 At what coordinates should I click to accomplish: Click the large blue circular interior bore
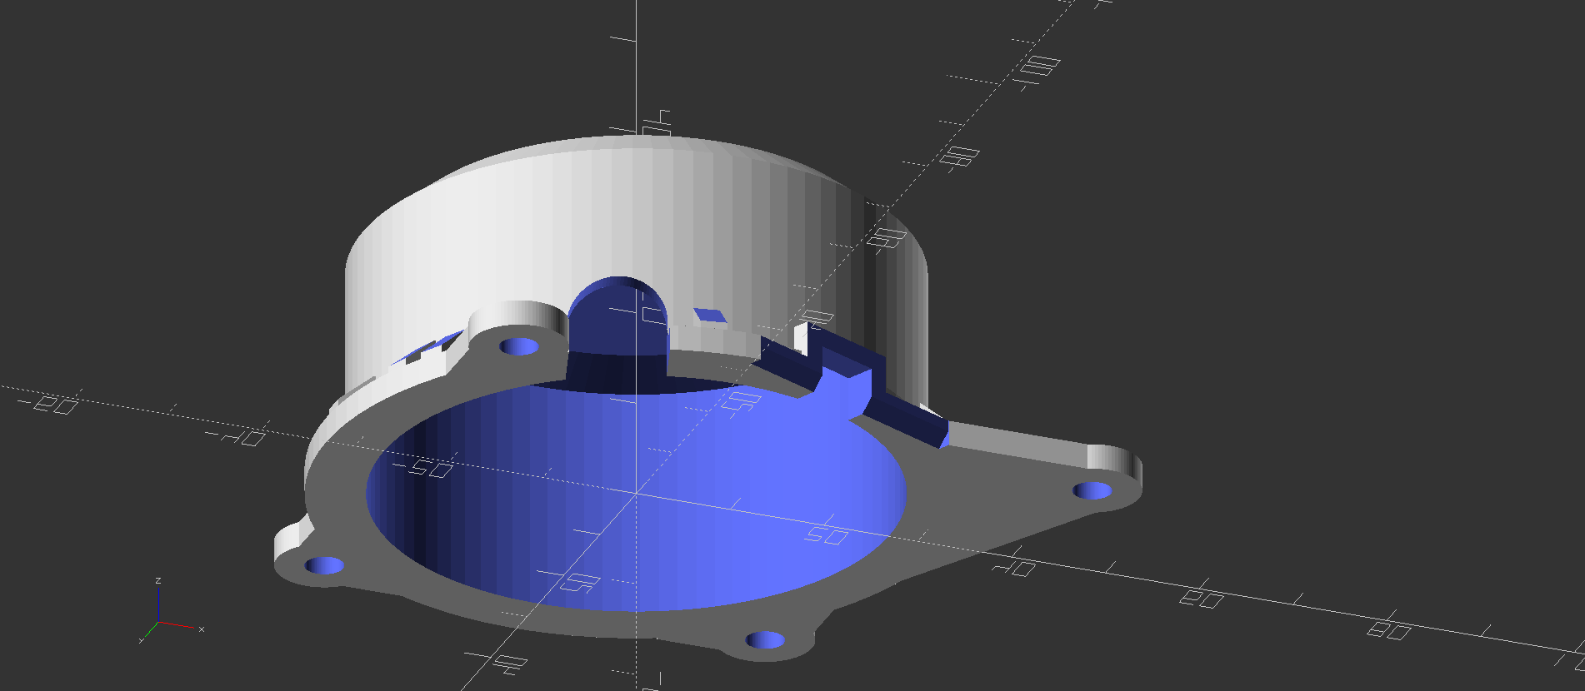click(637, 495)
